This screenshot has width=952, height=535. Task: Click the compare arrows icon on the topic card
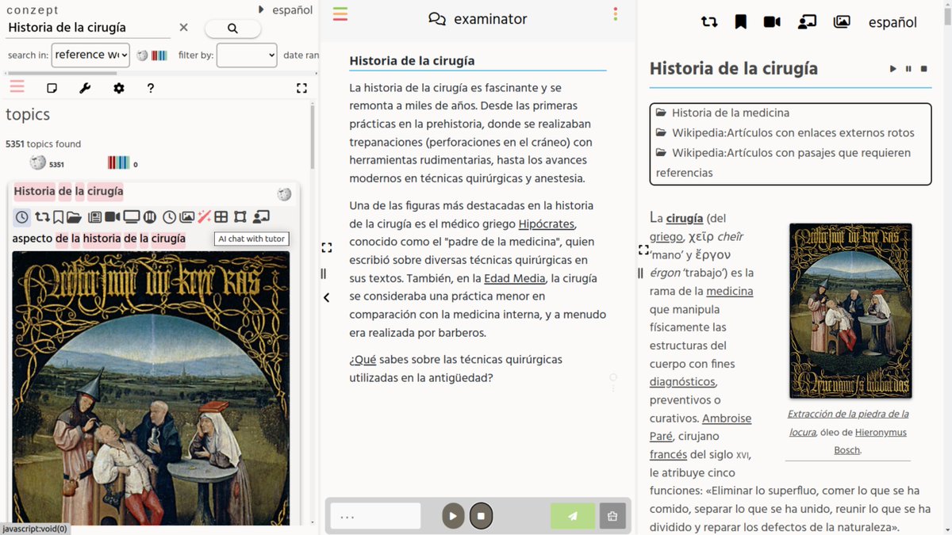coord(42,217)
